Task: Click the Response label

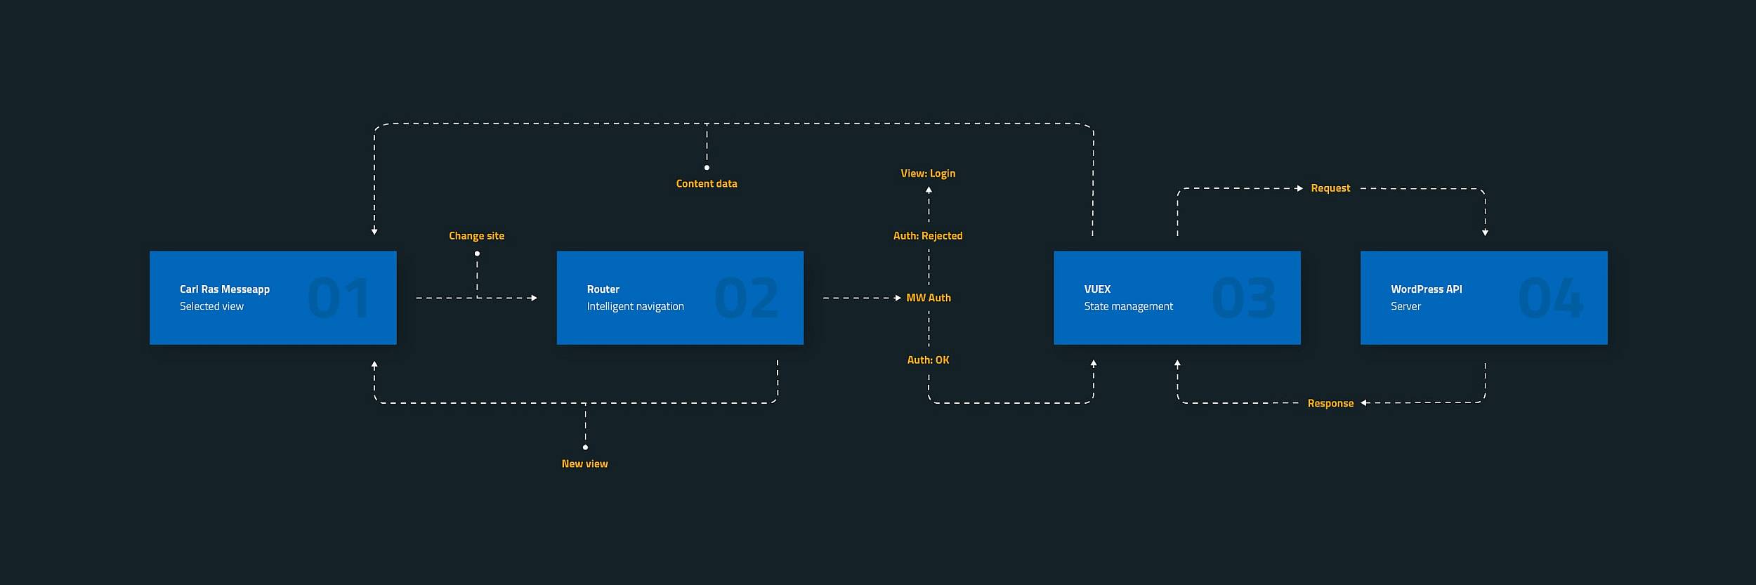Action: (x=1330, y=403)
